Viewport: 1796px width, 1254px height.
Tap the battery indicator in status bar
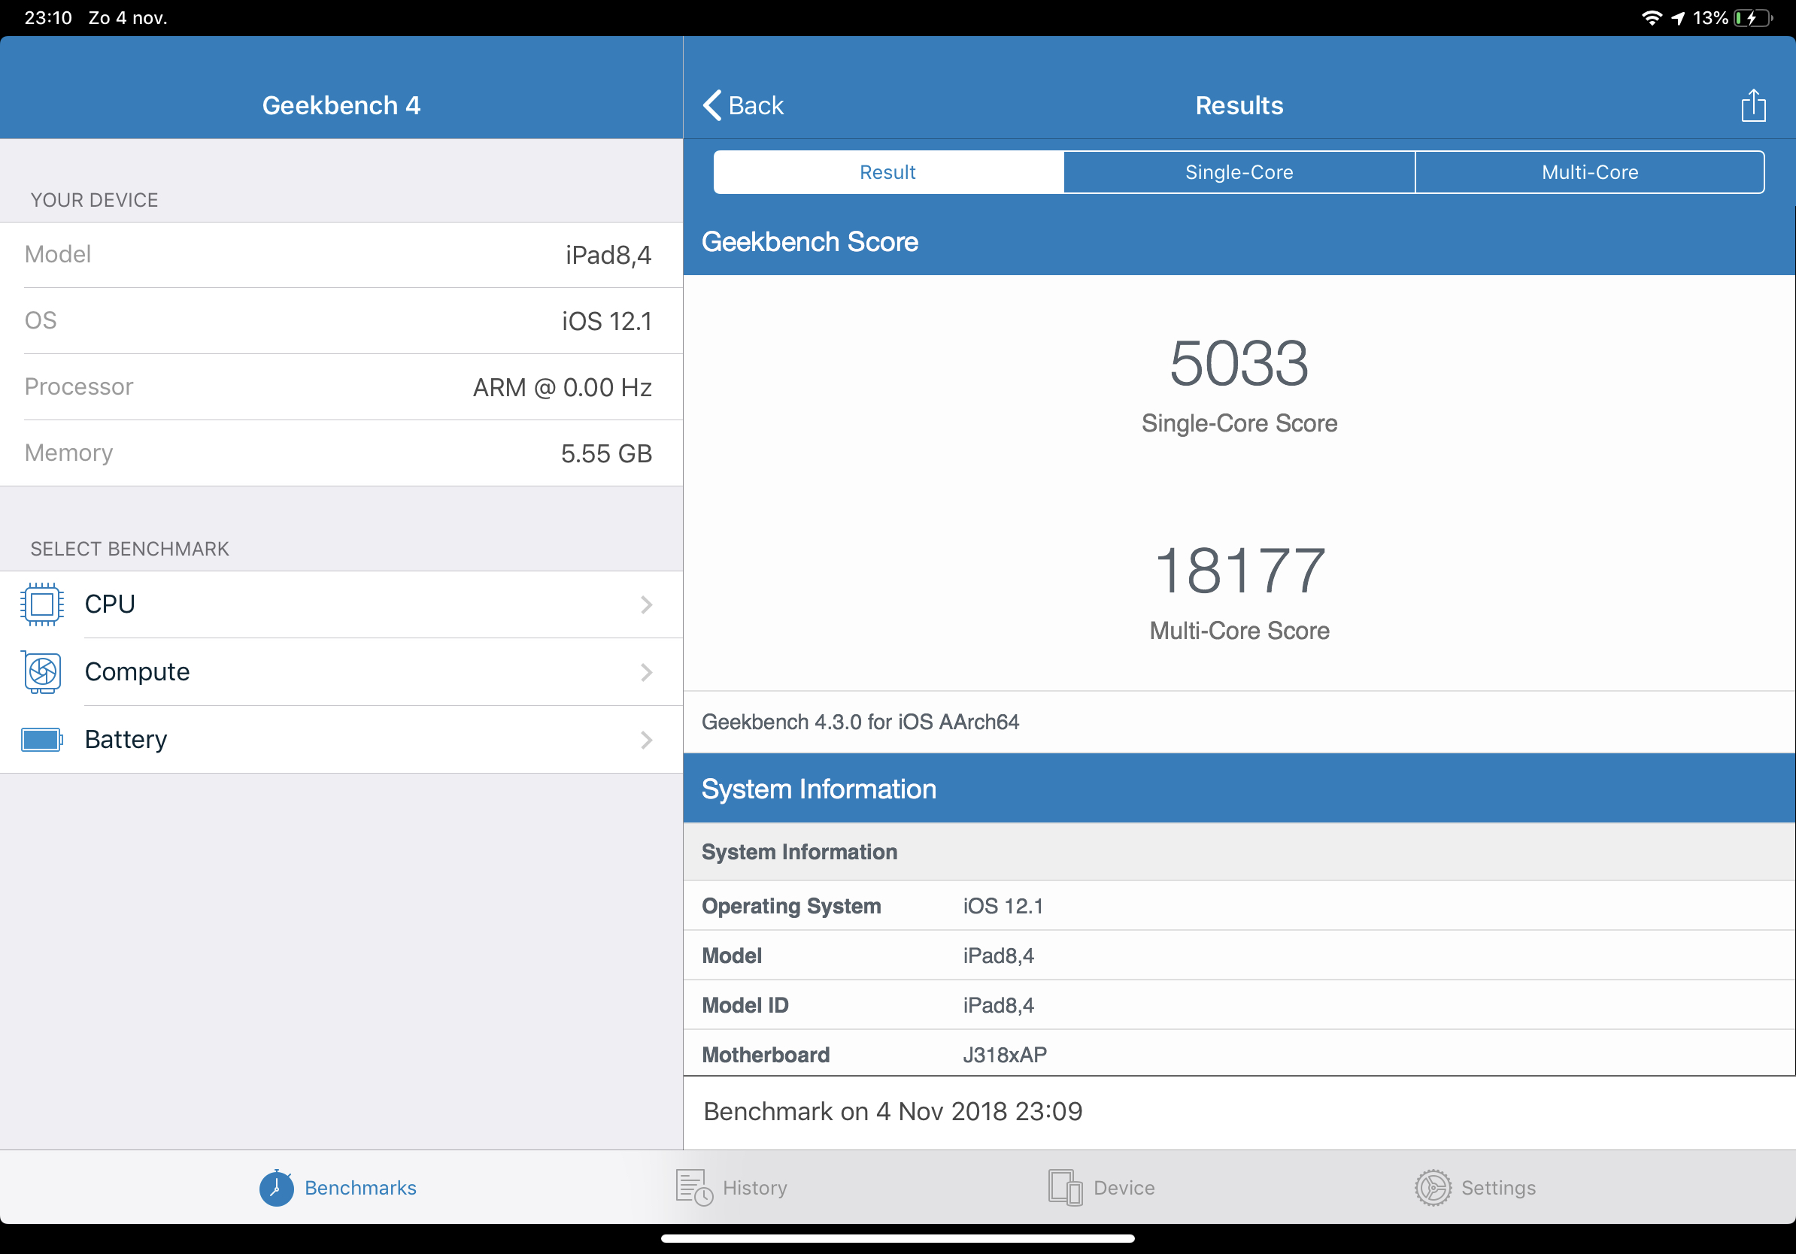coord(1752,18)
